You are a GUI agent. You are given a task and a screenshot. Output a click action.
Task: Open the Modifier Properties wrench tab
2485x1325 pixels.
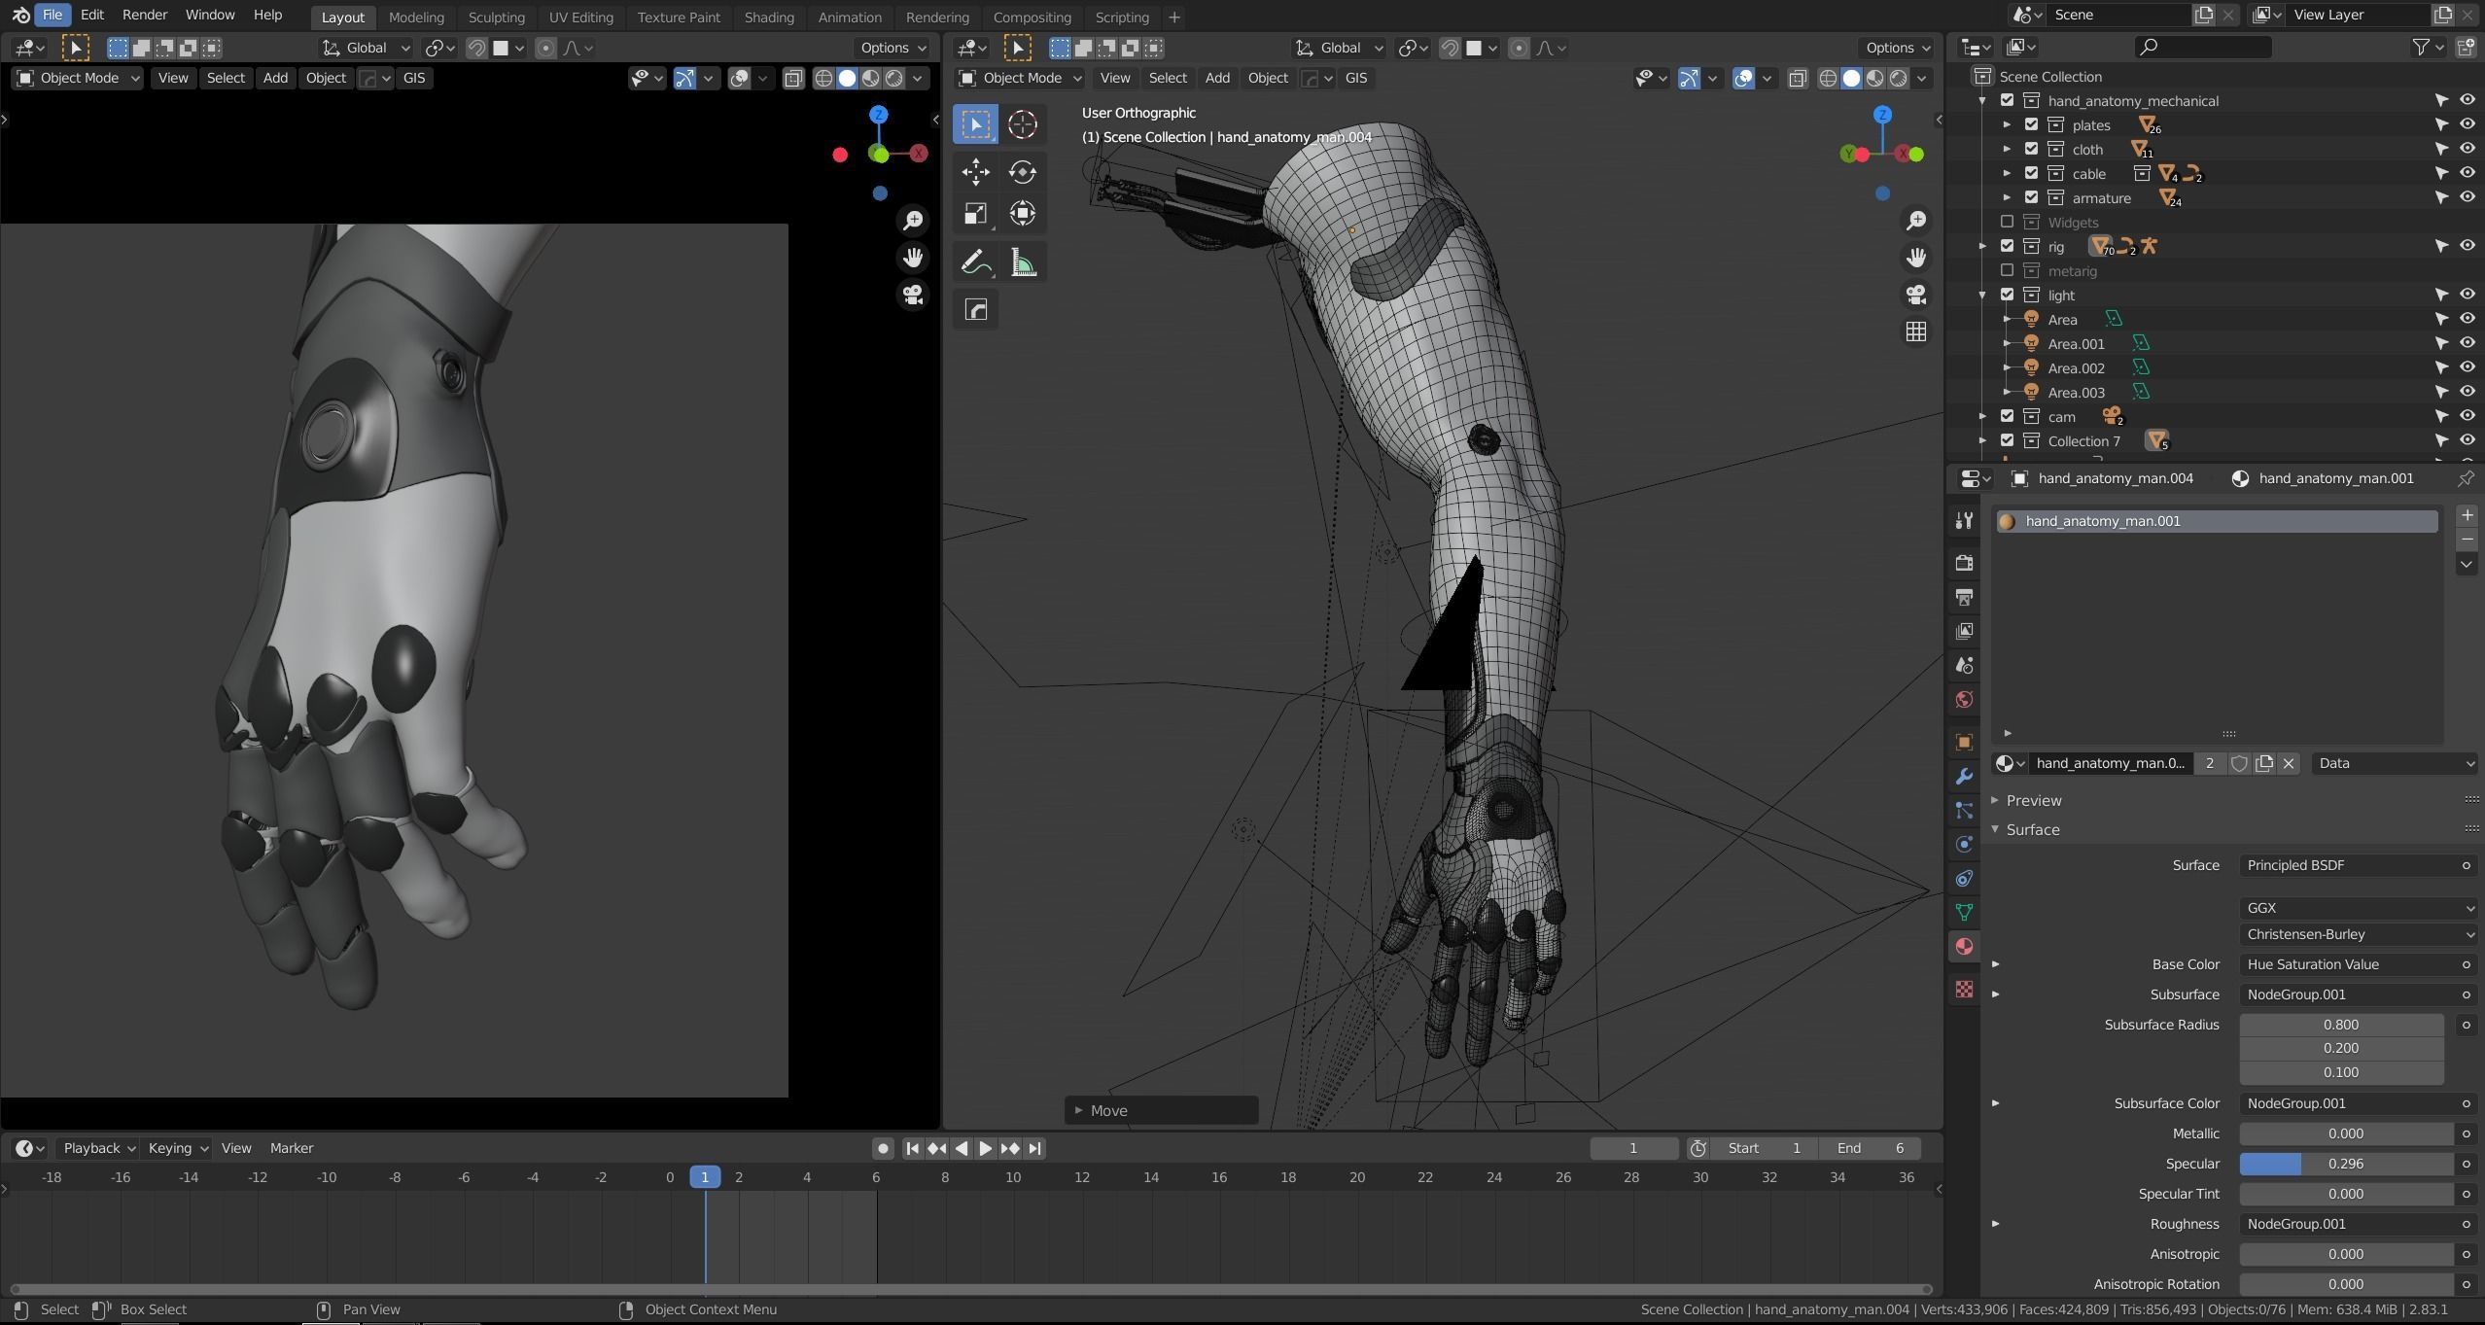coord(1963,776)
